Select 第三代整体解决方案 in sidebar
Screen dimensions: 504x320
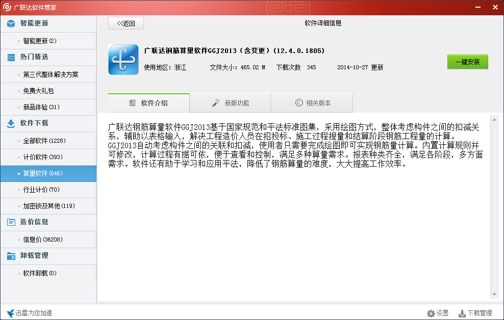click(48, 74)
